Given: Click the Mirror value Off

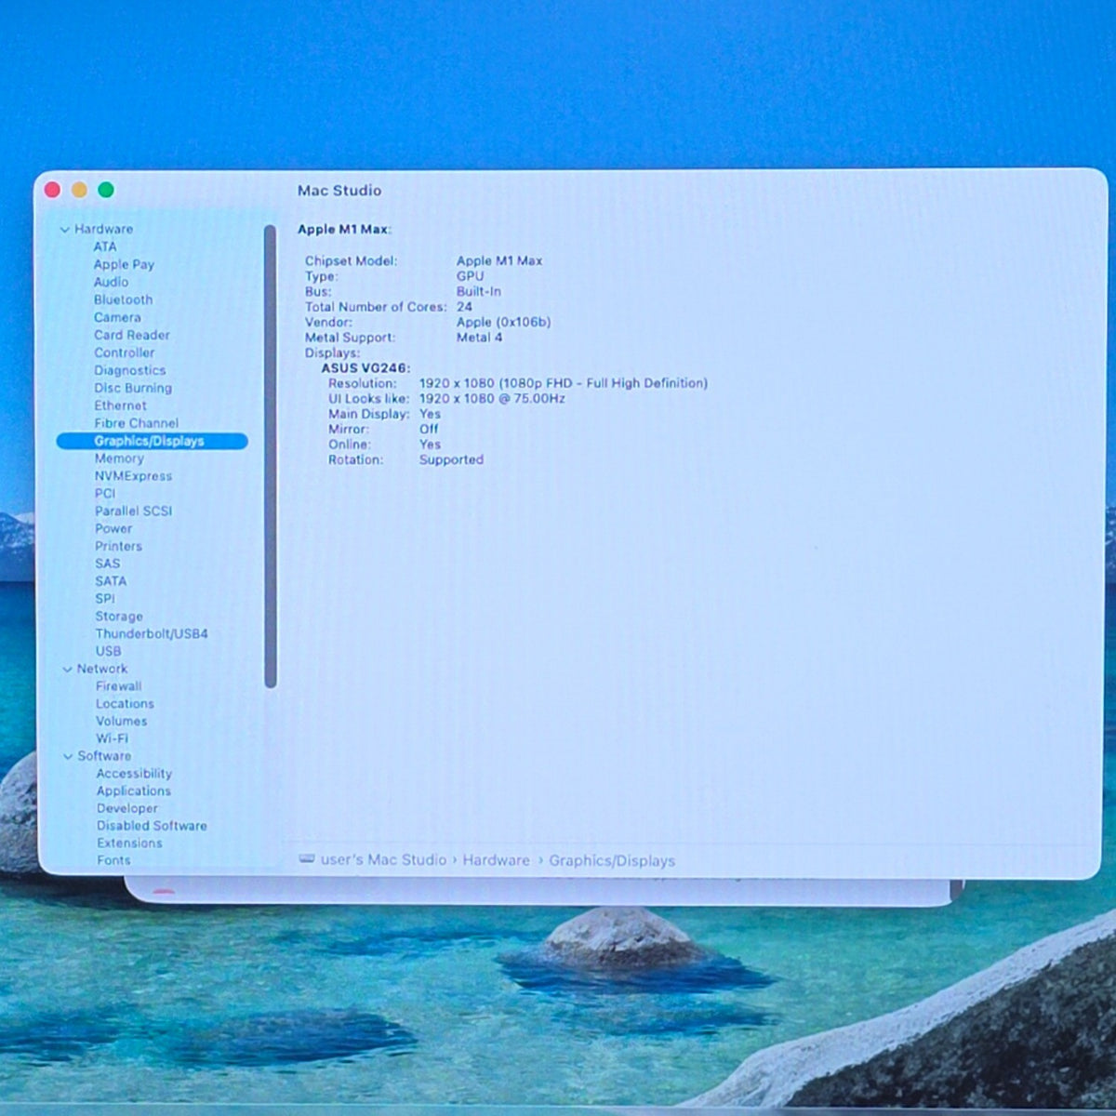Looking at the screenshot, I should tap(429, 430).
